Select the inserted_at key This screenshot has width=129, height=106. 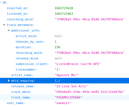18,8
